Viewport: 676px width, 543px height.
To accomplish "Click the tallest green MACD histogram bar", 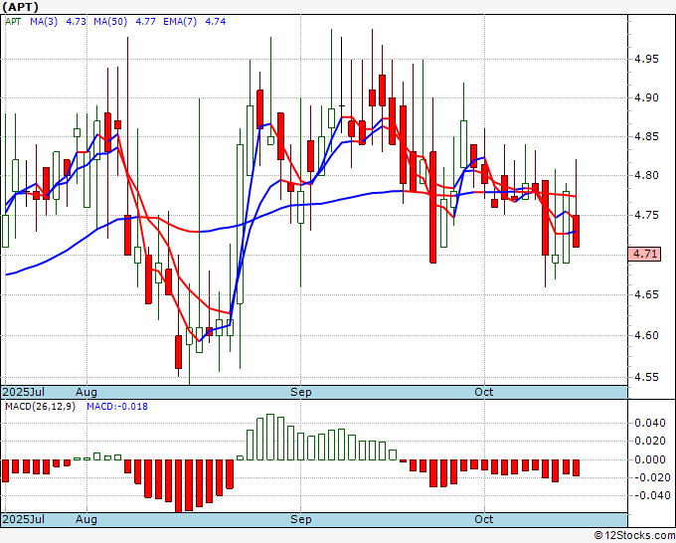I will point(270,437).
